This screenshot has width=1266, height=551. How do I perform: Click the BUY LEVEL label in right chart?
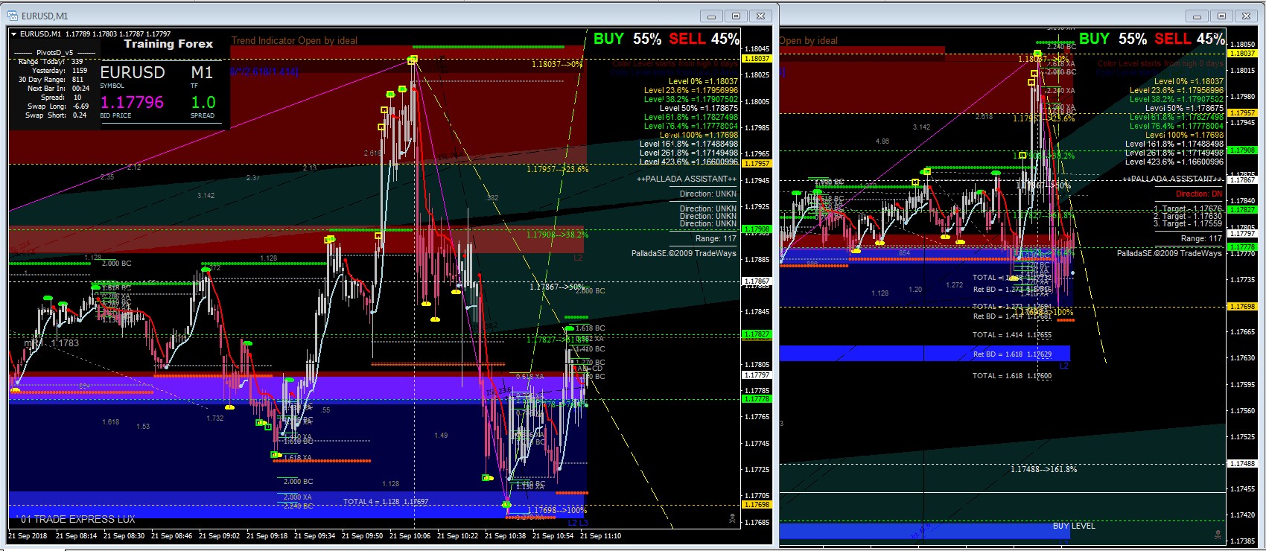pos(1074,526)
